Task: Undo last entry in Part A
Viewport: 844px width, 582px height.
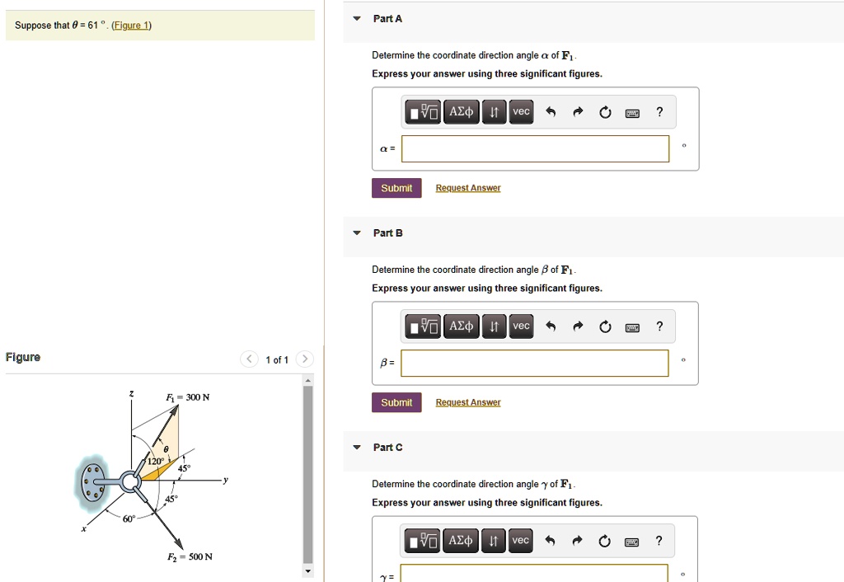Action: 551,113
